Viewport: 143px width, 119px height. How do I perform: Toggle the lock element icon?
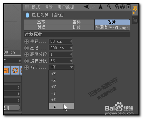(x=116, y=7)
